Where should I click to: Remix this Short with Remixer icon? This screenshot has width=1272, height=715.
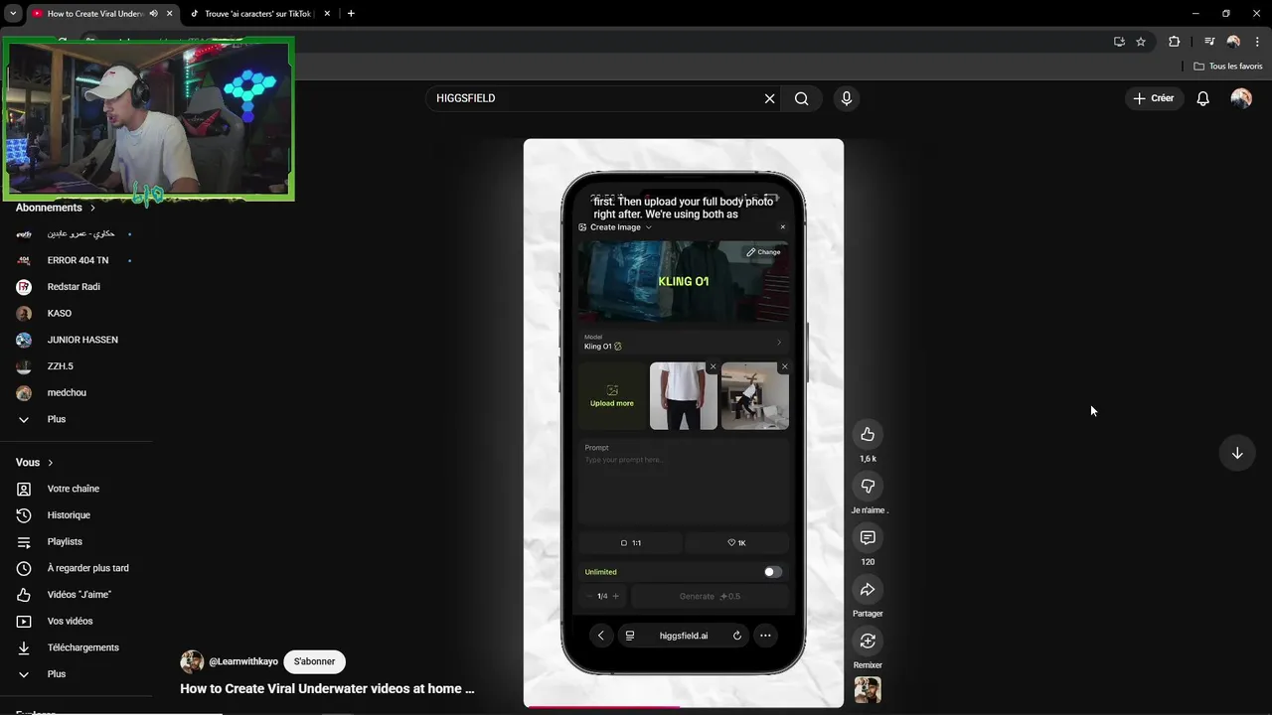[868, 641]
